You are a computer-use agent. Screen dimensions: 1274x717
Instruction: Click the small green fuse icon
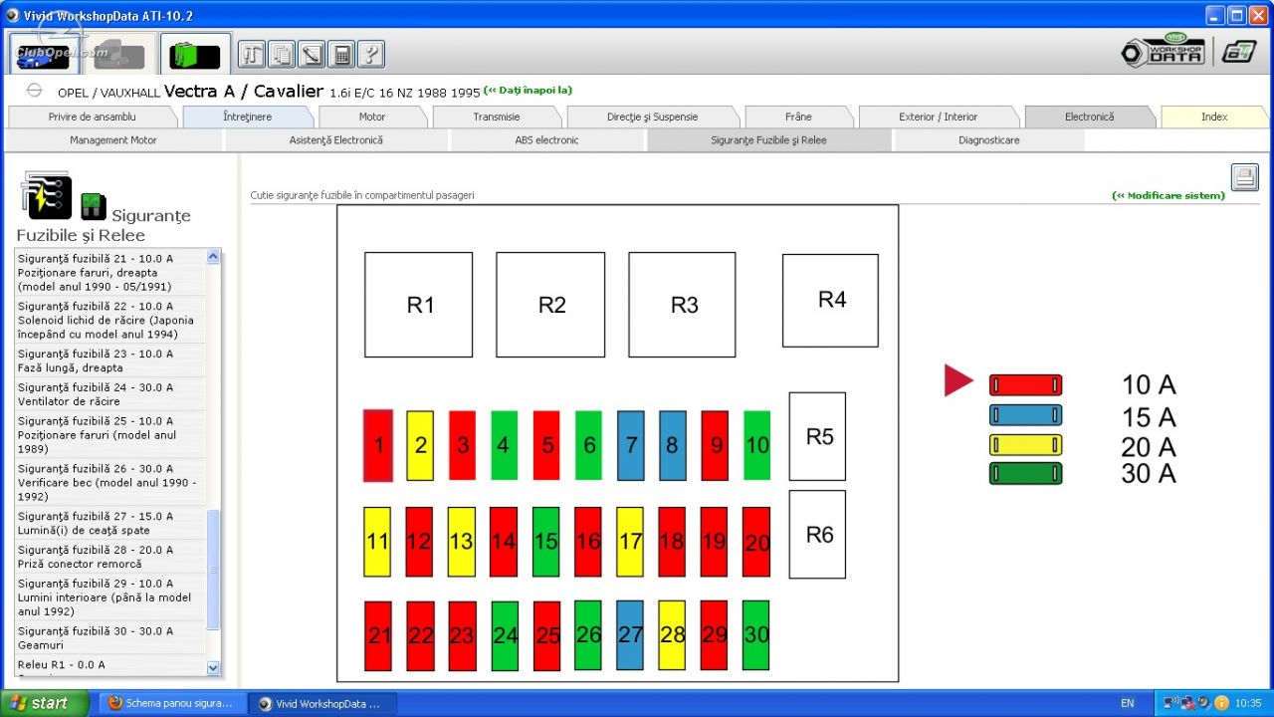coord(94,206)
